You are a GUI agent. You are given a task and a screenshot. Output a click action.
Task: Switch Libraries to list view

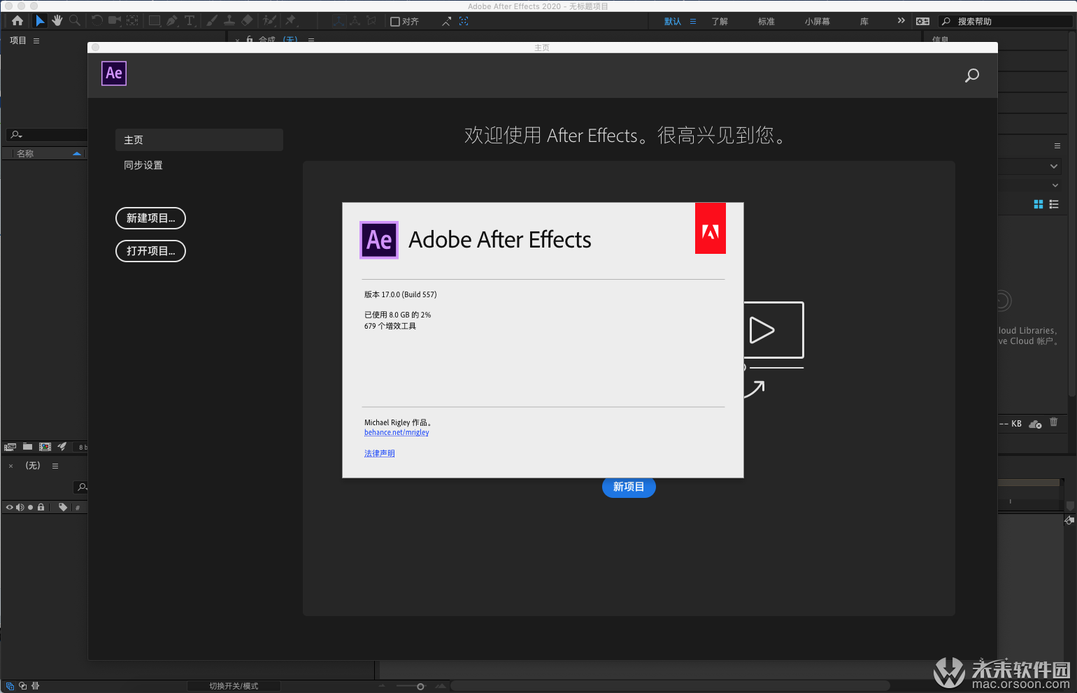tap(1054, 204)
